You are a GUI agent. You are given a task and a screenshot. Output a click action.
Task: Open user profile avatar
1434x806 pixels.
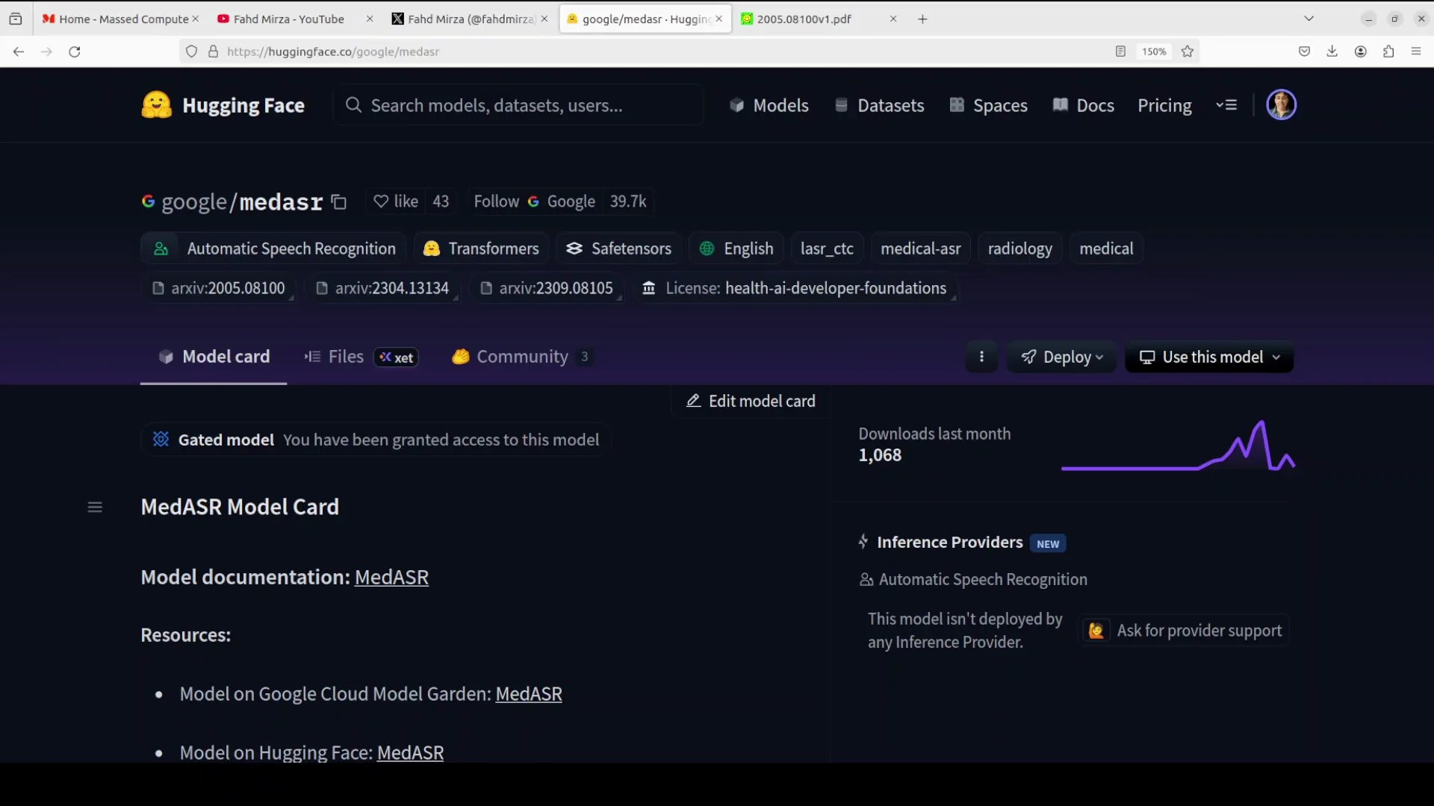click(x=1281, y=105)
